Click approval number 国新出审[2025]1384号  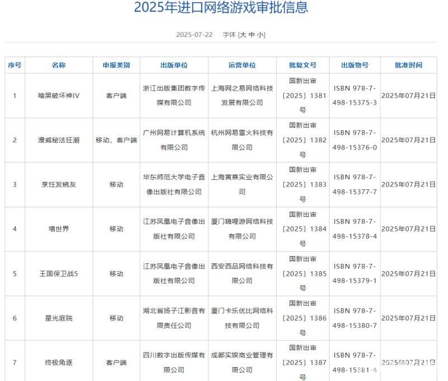304,229
